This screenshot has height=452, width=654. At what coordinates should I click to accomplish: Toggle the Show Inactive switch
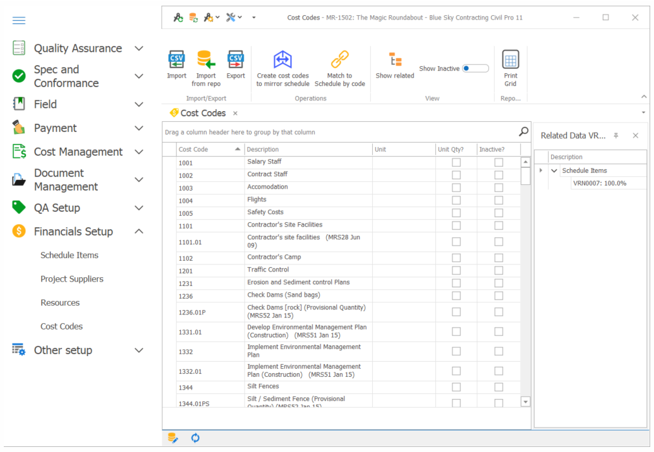pyautogui.click(x=475, y=68)
